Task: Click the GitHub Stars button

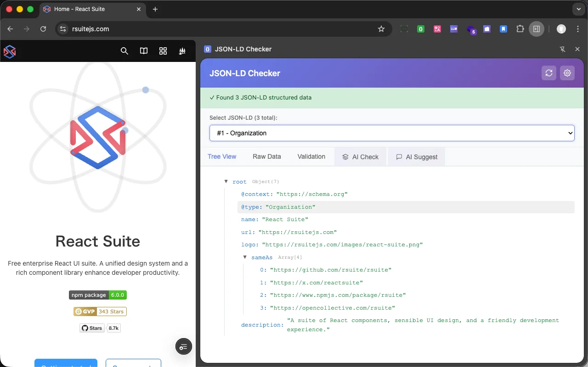Action: click(x=92, y=328)
